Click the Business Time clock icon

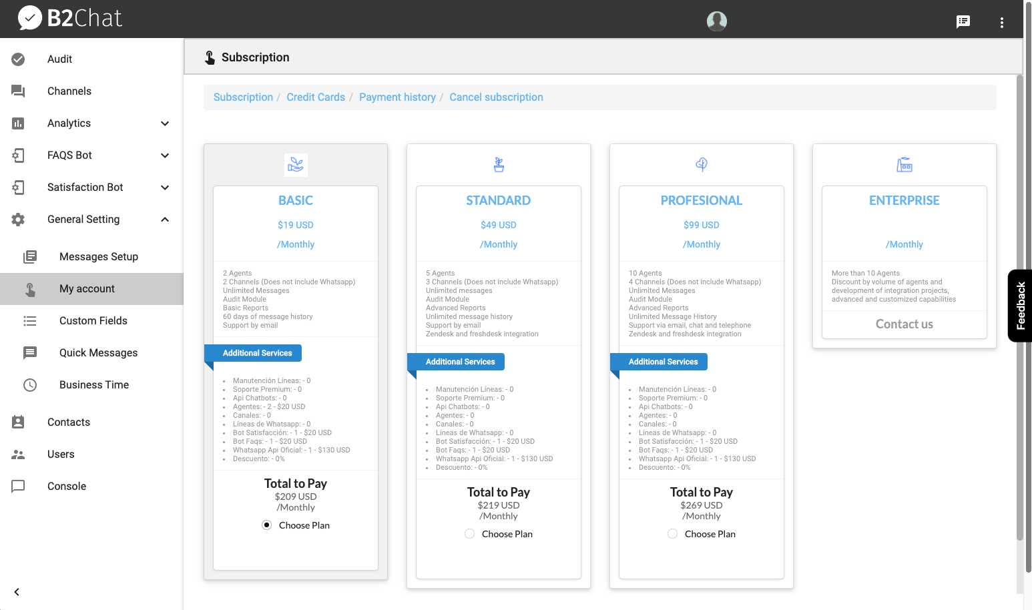30,385
